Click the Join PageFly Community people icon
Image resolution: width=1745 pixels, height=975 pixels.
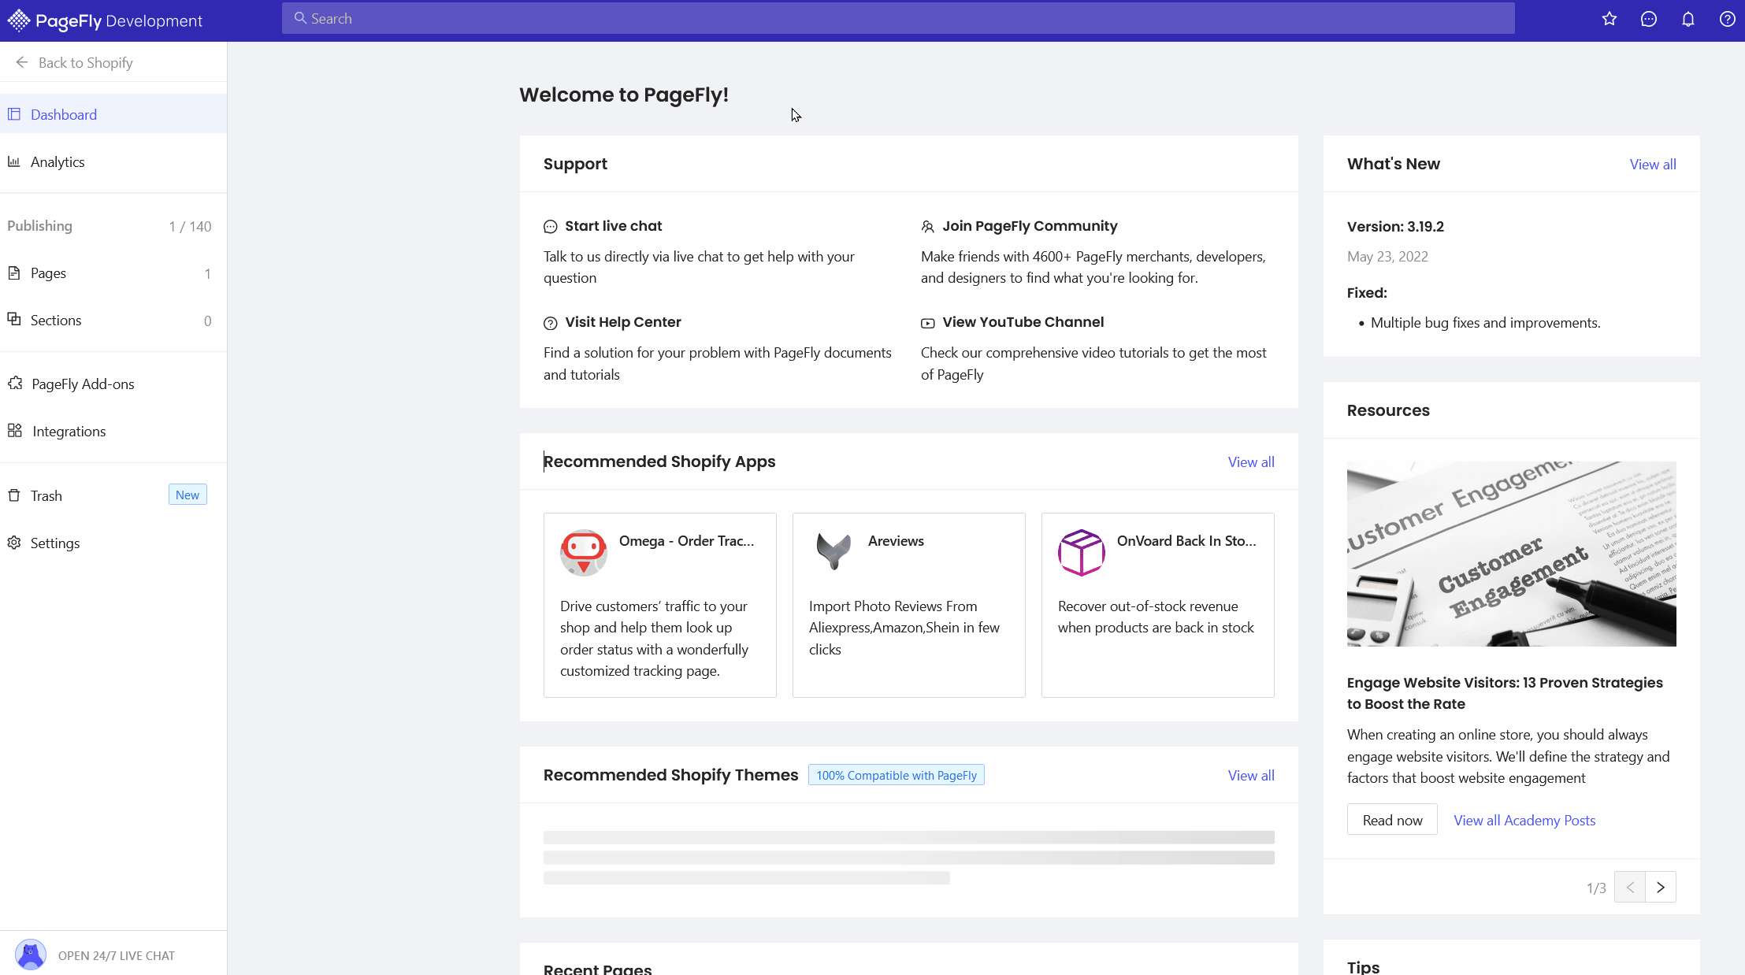(x=928, y=227)
